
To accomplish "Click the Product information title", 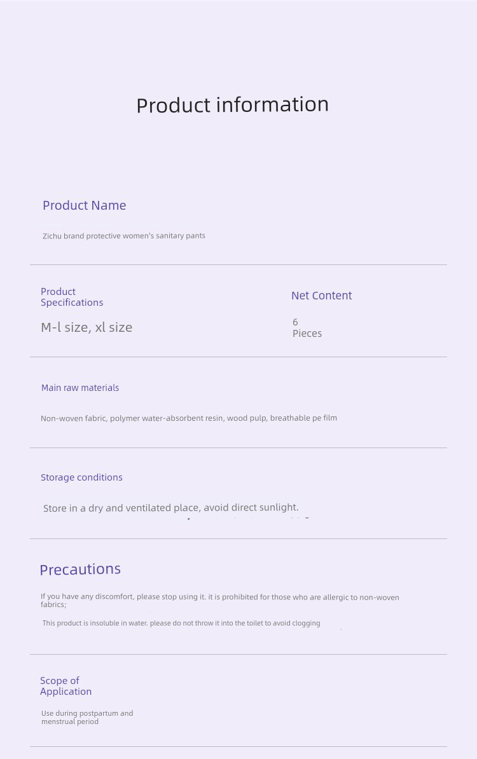I will [x=232, y=105].
